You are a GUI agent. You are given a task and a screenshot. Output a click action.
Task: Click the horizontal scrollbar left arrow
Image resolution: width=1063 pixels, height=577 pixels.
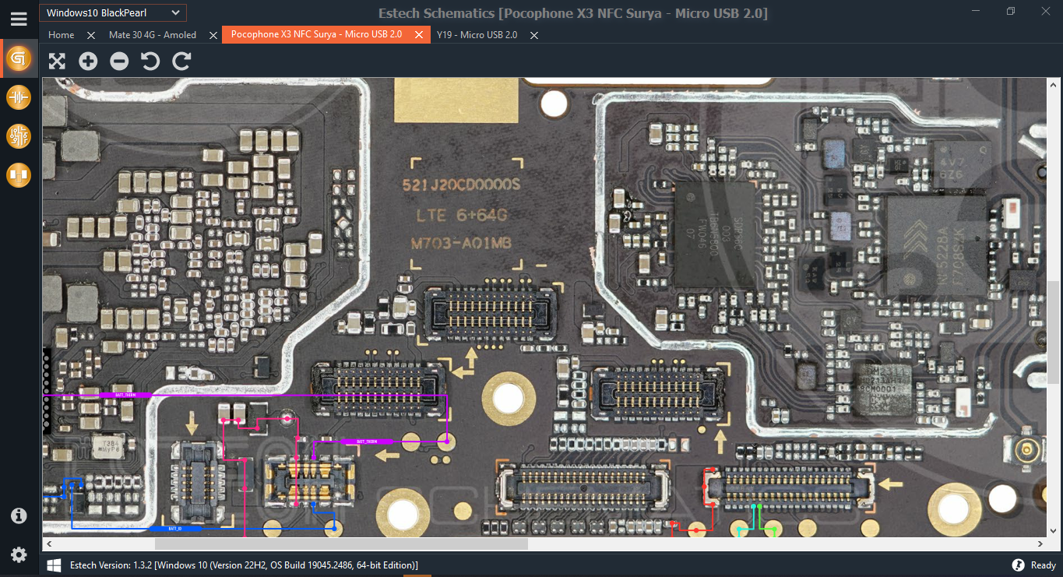pos(48,544)
